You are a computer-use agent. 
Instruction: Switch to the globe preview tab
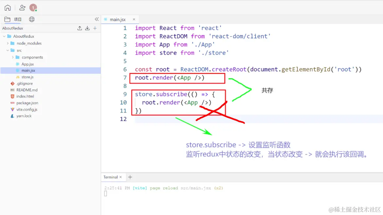tap(32, 19)
